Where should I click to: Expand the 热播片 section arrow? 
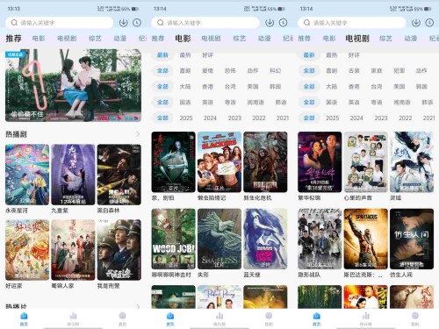pos(138,306)
